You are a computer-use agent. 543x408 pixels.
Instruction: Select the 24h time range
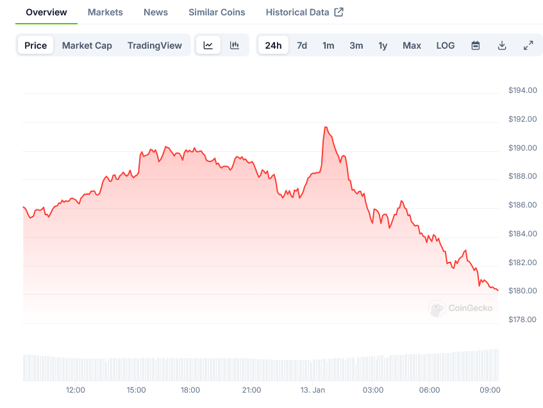[x=273, y=45]
